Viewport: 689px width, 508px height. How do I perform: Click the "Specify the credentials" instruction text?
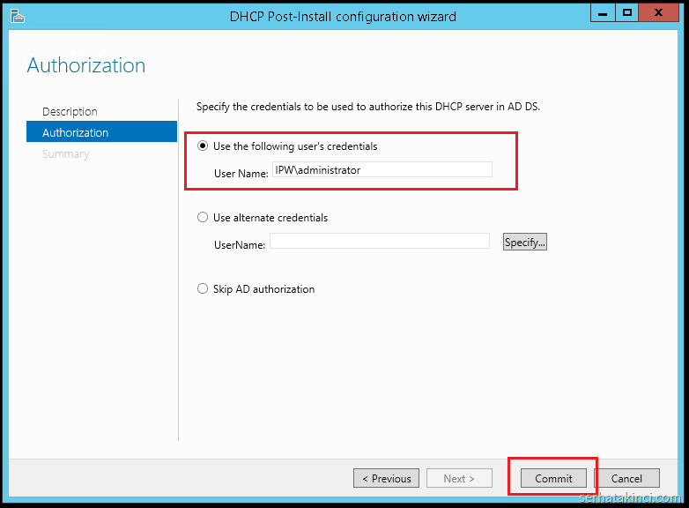point(367,107)
